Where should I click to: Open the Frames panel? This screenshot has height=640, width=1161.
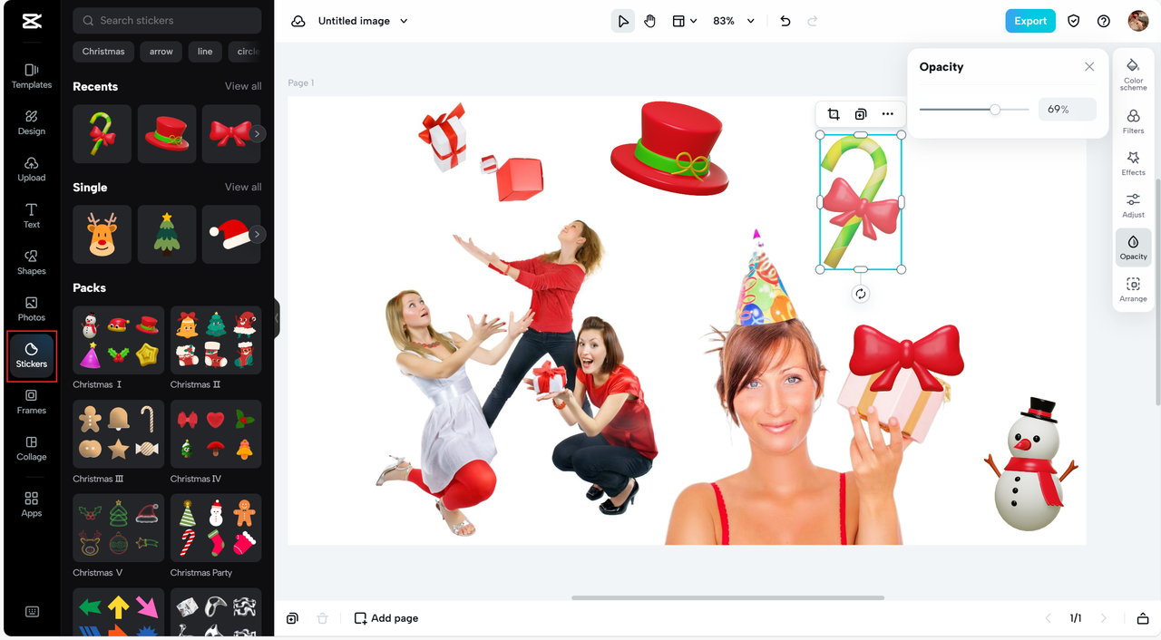(32, 402)
